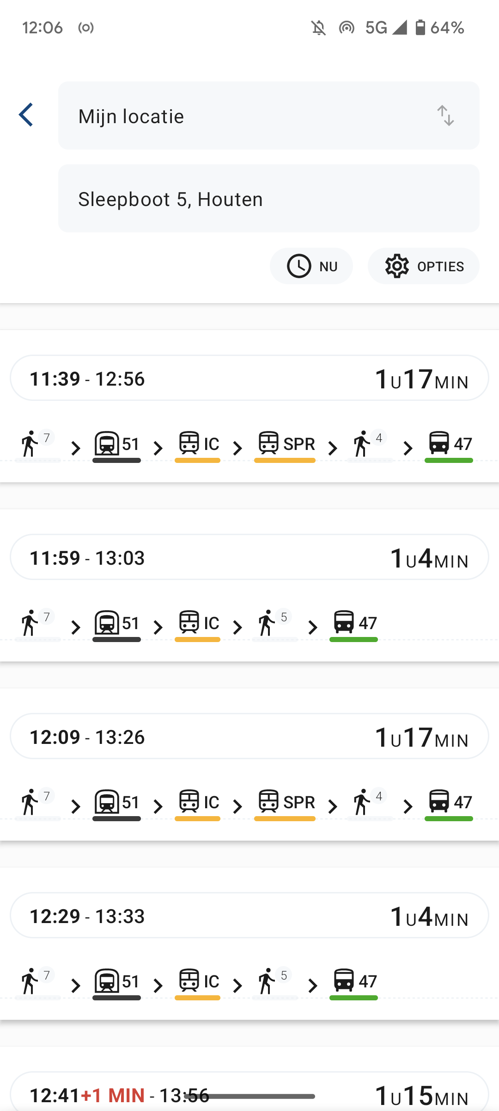Open departure time selector NU
This screenshot has width=499, height=1111.
[311, 266]
